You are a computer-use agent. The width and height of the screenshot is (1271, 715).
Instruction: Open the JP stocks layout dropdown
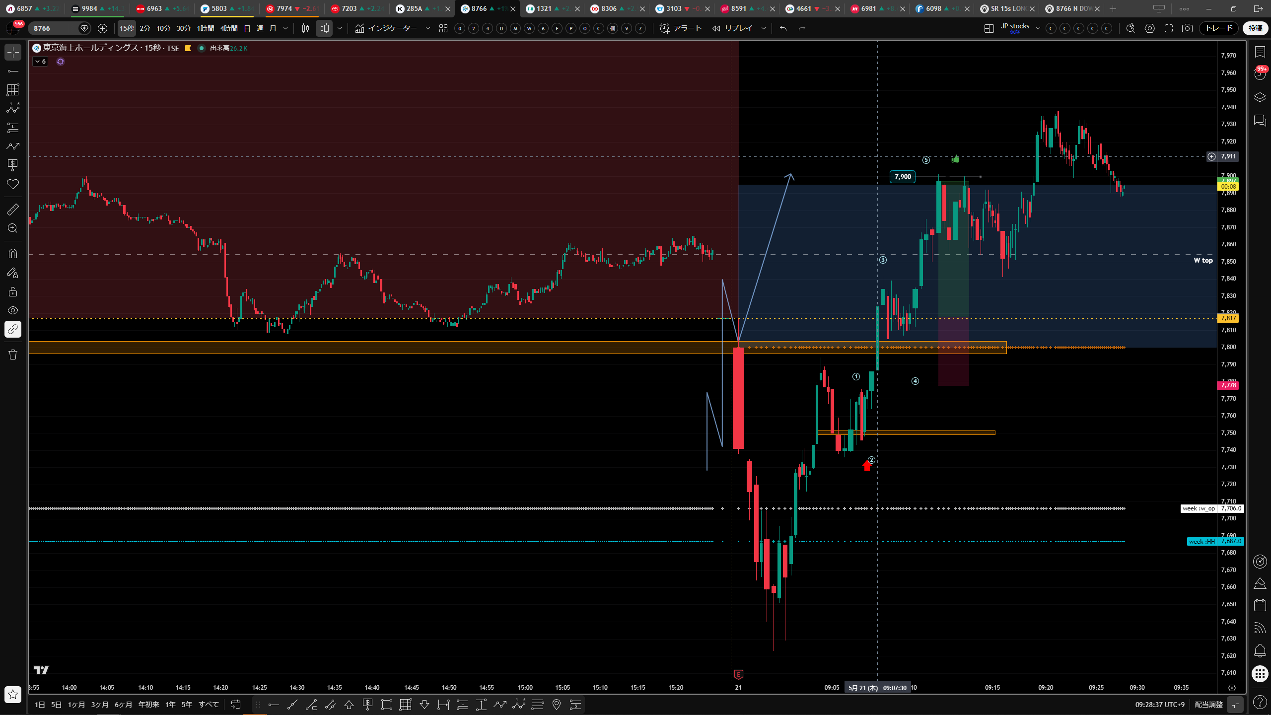[x=1021, y=28]
